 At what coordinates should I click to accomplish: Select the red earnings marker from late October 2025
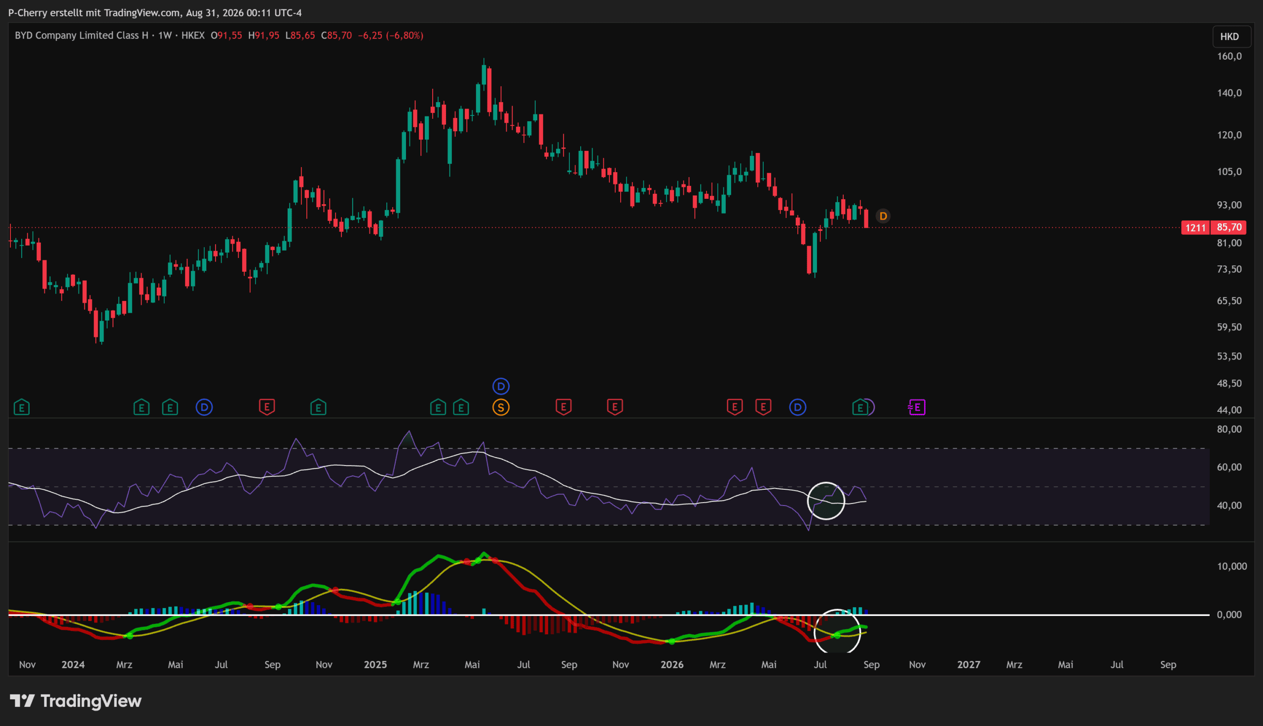[x=615, y=407]
